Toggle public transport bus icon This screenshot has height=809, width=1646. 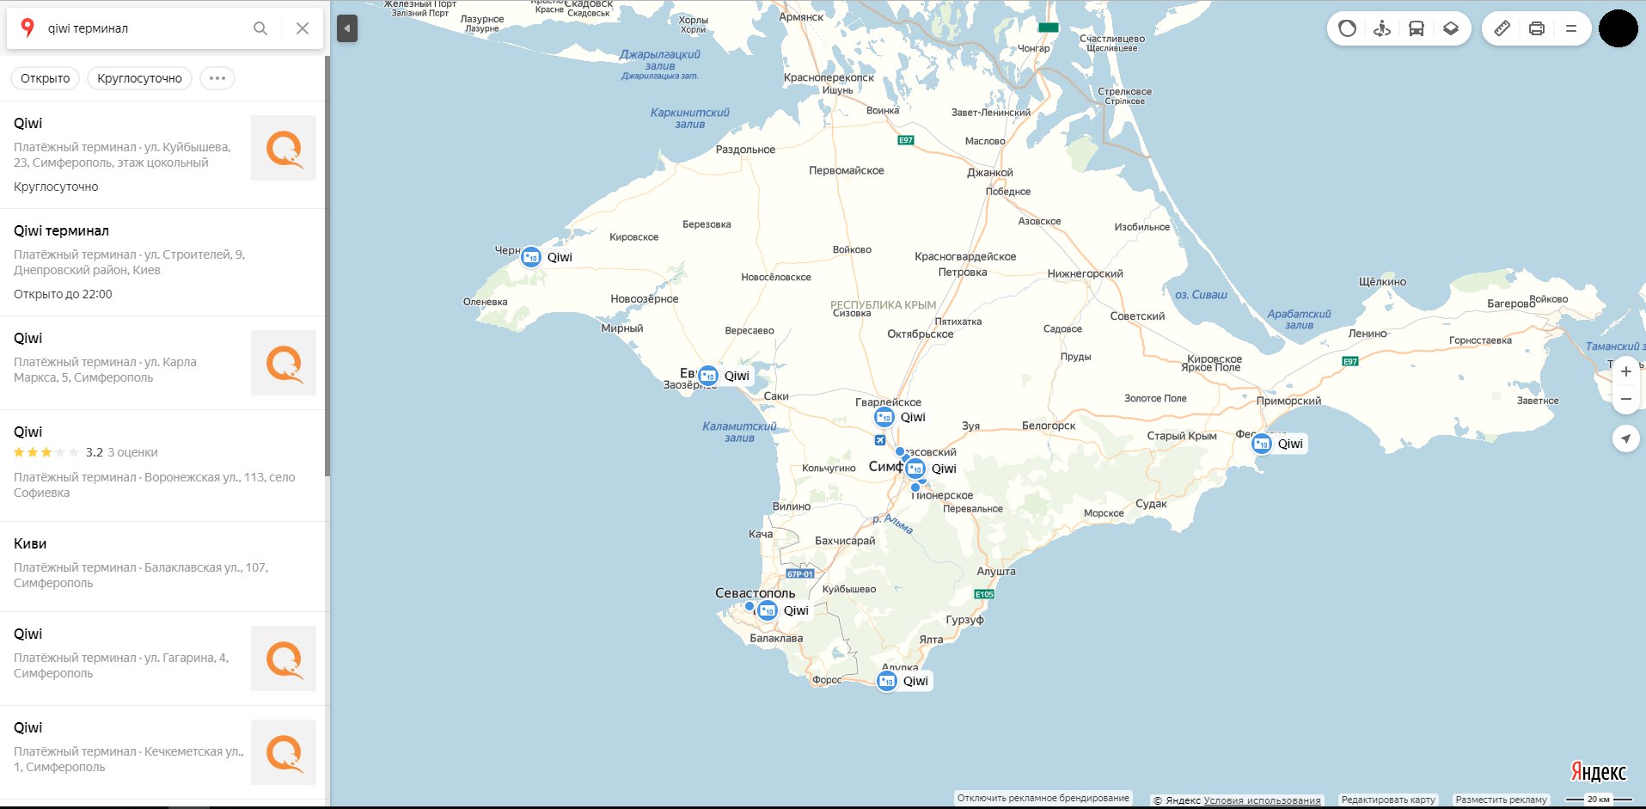1417,28
